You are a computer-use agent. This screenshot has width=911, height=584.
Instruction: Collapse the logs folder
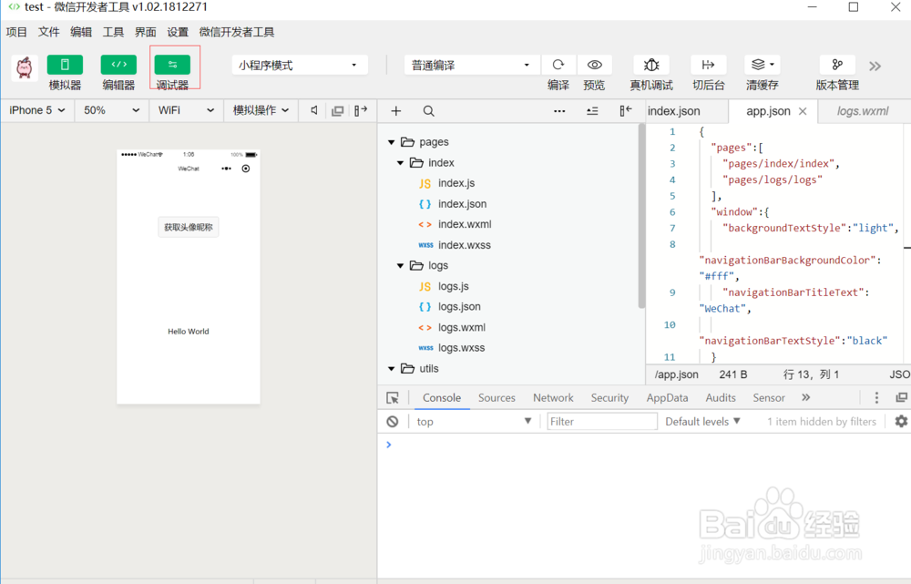point(400,265)
